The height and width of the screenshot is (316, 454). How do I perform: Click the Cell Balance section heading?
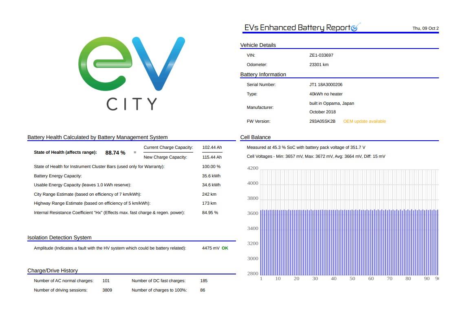(x=256, y=137)
